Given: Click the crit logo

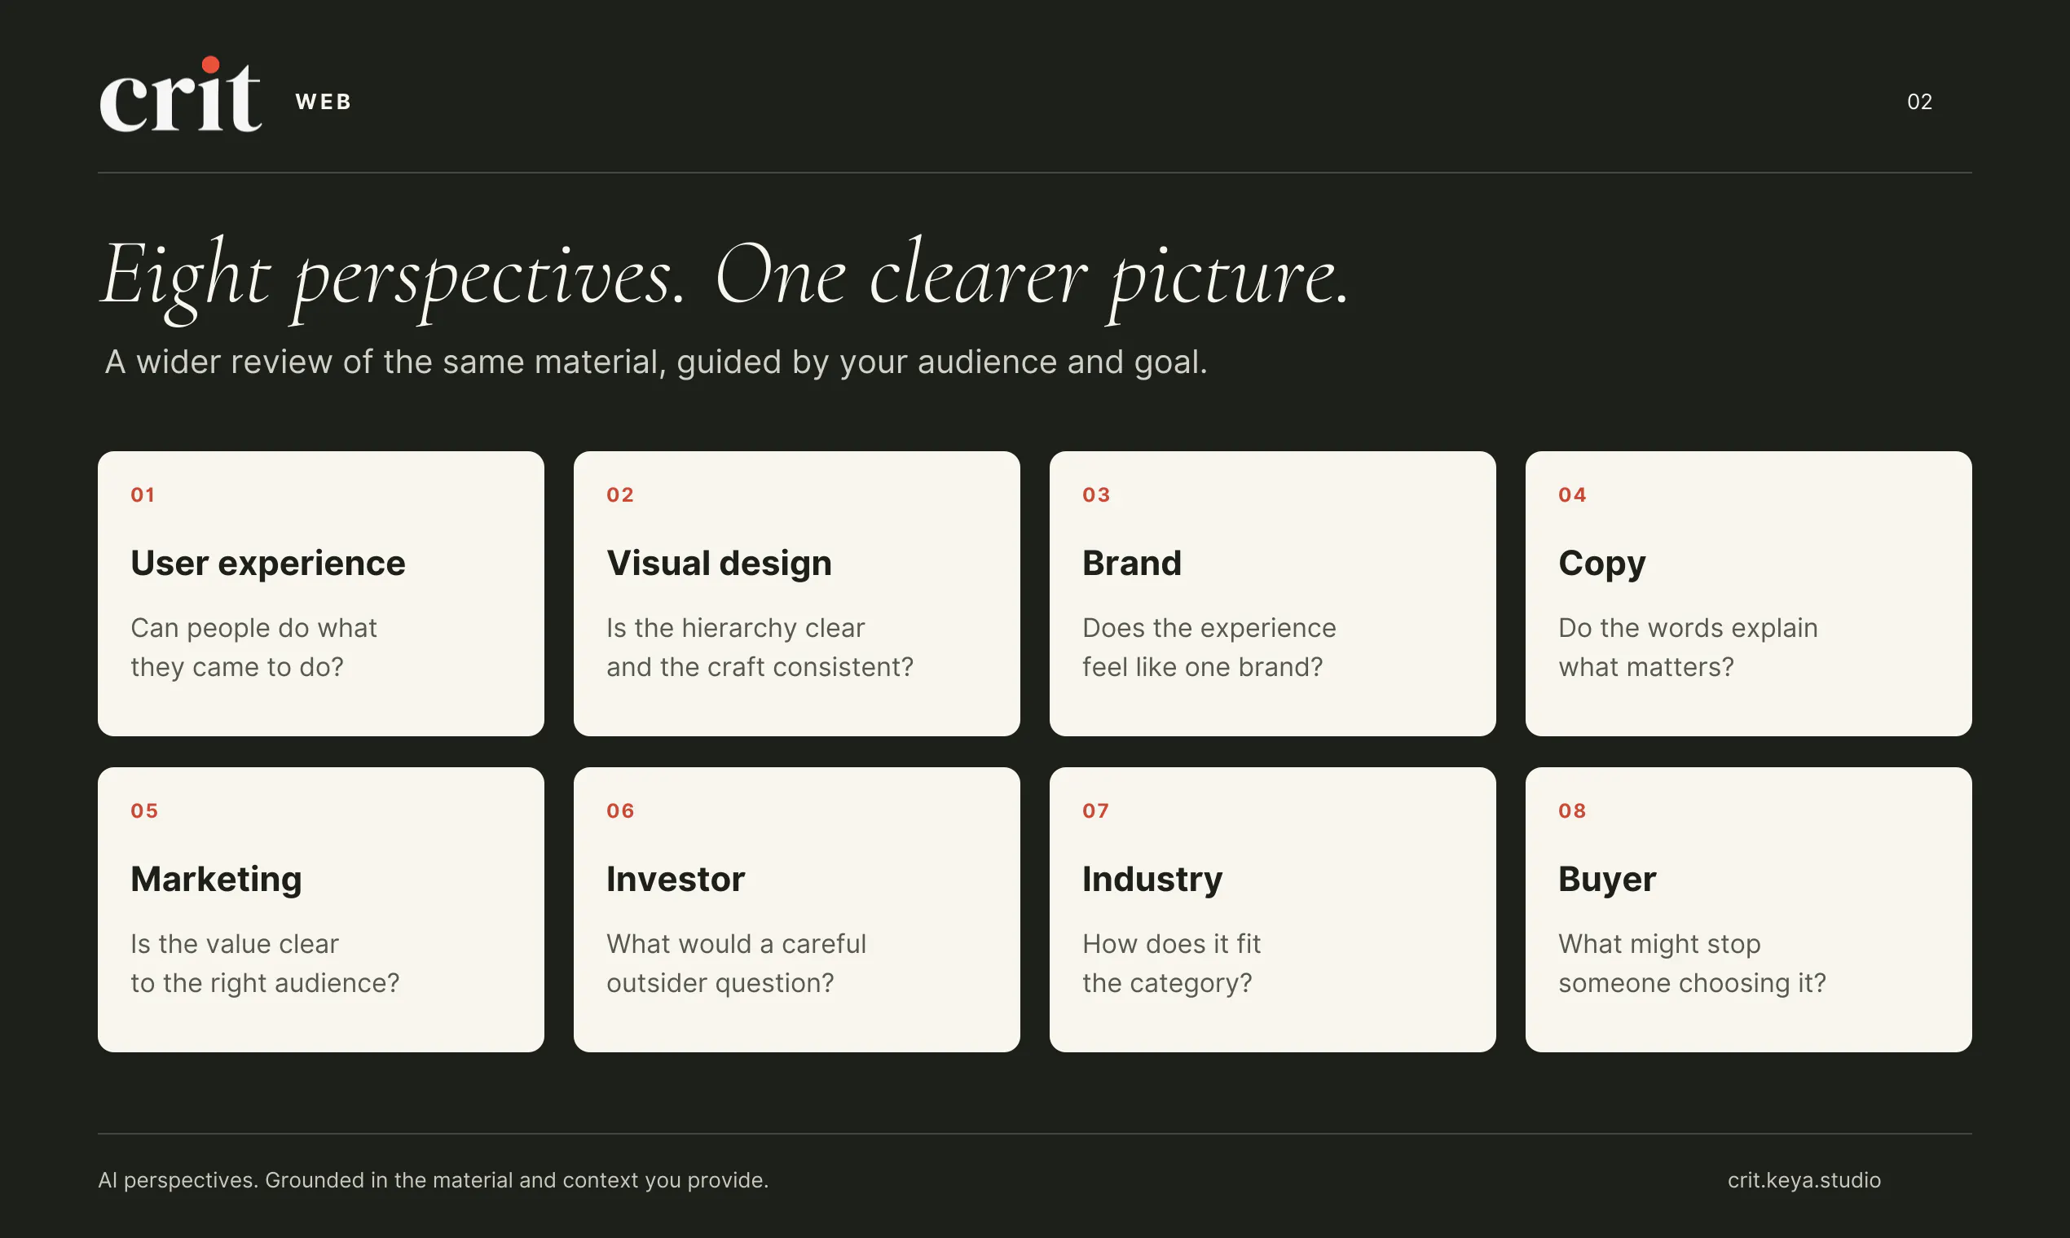Looking at the screenshot, I should [x=180, y=94].
